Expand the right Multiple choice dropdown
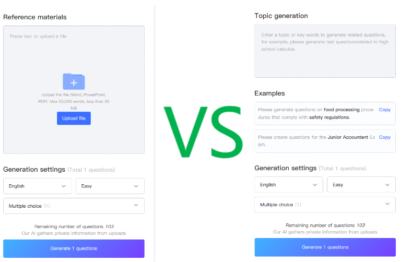Viewport: 412px width, 262px height. coord(325,205)
